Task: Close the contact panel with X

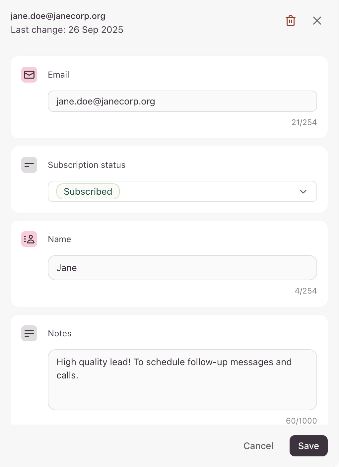Action: (317, 21)
